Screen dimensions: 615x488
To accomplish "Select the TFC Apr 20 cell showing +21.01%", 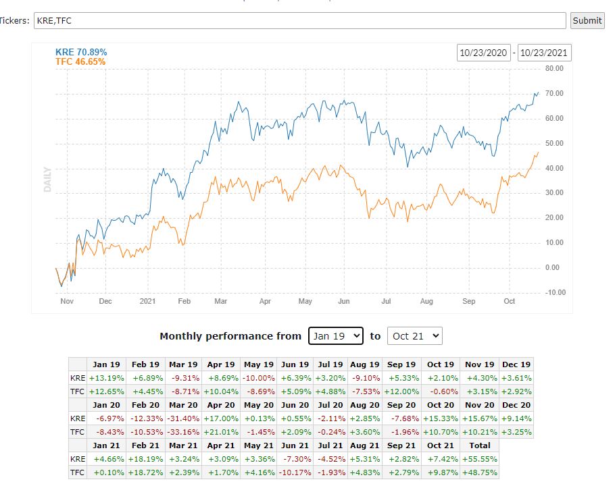I will (220, 432).
